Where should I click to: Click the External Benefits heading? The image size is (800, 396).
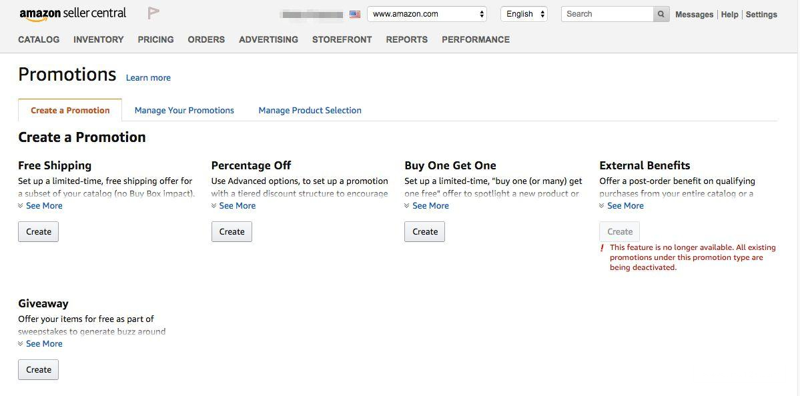645,165
